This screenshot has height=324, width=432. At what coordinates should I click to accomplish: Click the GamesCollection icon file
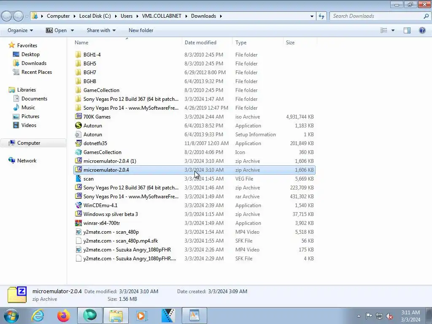click(x=78, y=152)
